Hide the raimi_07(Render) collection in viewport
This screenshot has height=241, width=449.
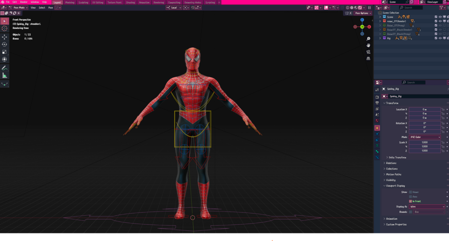point(440,21)
